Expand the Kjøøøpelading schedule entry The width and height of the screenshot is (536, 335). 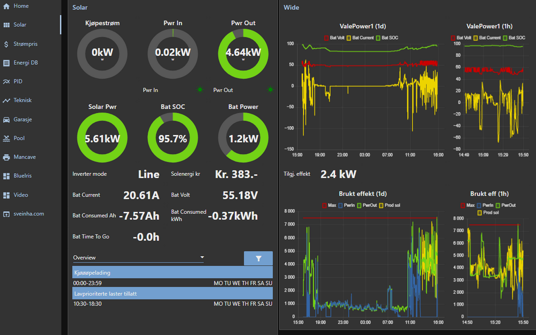[172, 272]
